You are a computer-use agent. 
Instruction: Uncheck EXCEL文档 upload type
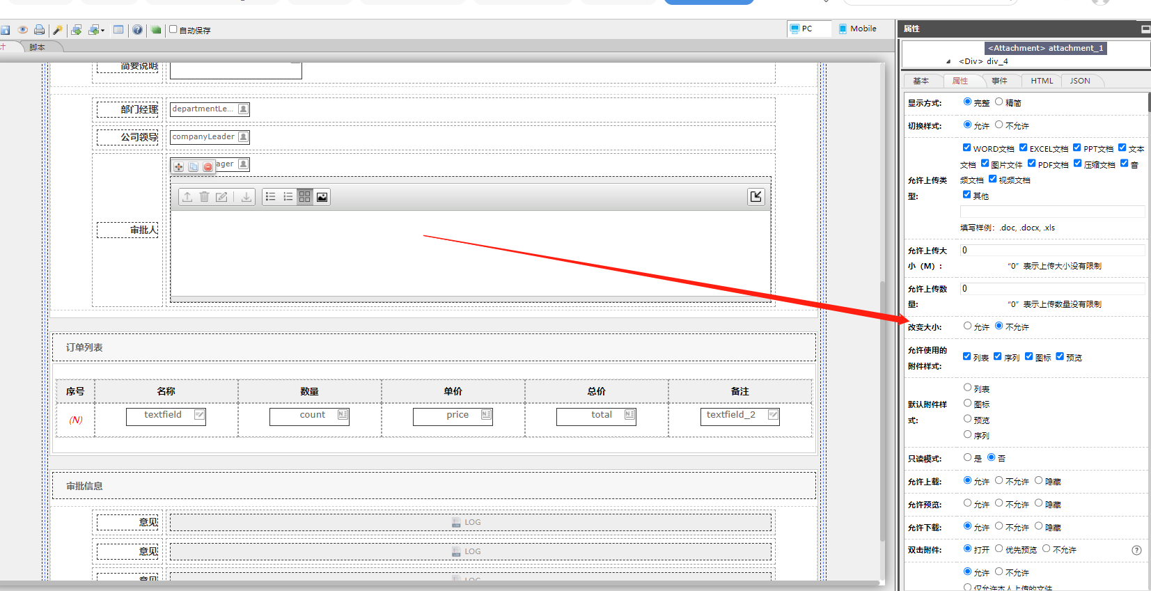pyautogui.click(x=1023, y=148)
